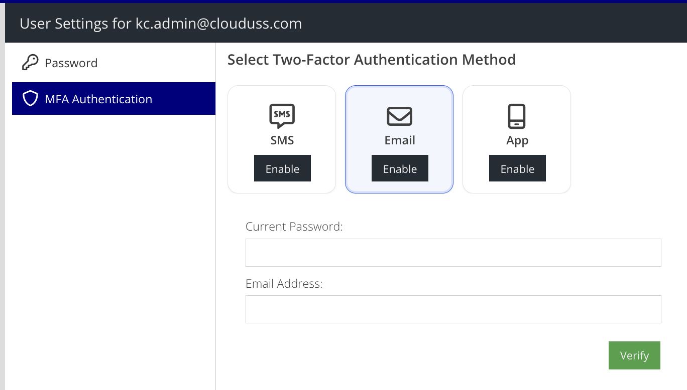This screenshot has height=390, width=687.
Task: Click the SMS speech bubble icon
Action: (282, 116)
